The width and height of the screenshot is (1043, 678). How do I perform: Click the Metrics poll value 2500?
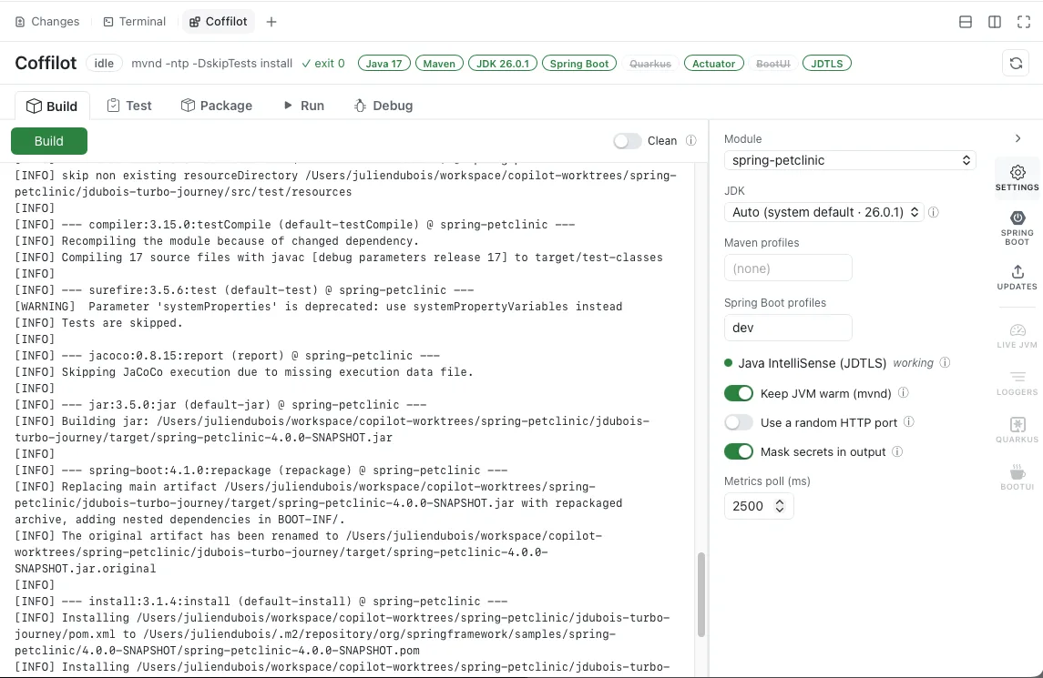[749, 507]
